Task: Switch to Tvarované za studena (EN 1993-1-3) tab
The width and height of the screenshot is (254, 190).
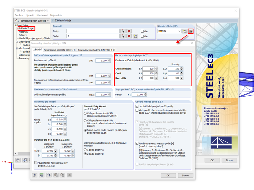Action: point(96,50)
